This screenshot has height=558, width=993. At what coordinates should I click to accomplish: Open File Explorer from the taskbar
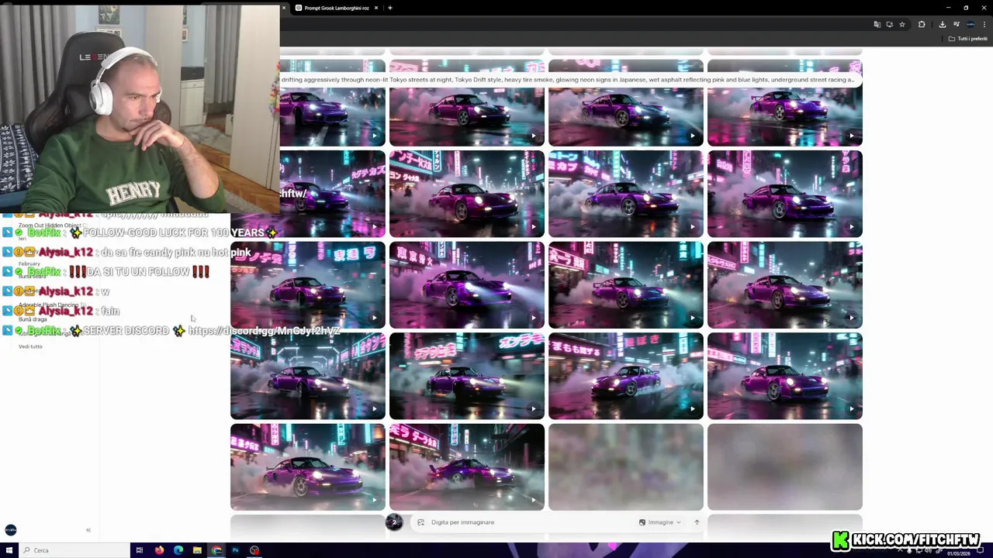click(197, 550)
